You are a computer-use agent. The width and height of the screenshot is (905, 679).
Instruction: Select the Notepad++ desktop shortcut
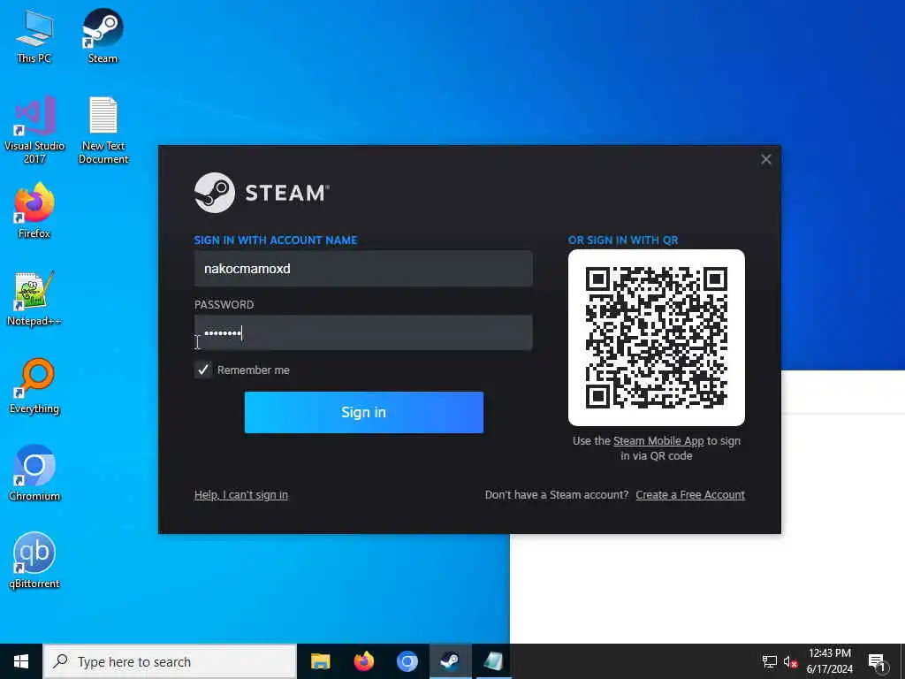34,298
